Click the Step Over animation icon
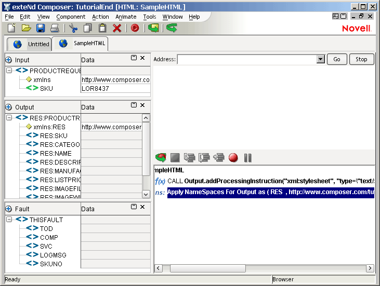The image size is (380, 286). point(204,158)
